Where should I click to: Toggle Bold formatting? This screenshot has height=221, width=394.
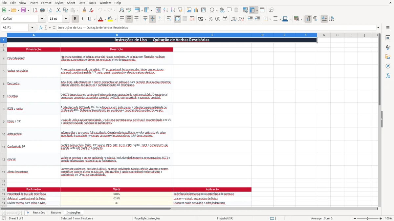tap(75, 19)
